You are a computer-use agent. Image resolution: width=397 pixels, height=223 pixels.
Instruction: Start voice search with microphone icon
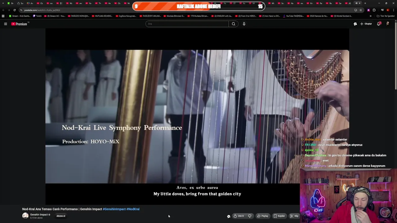(244, 24)
